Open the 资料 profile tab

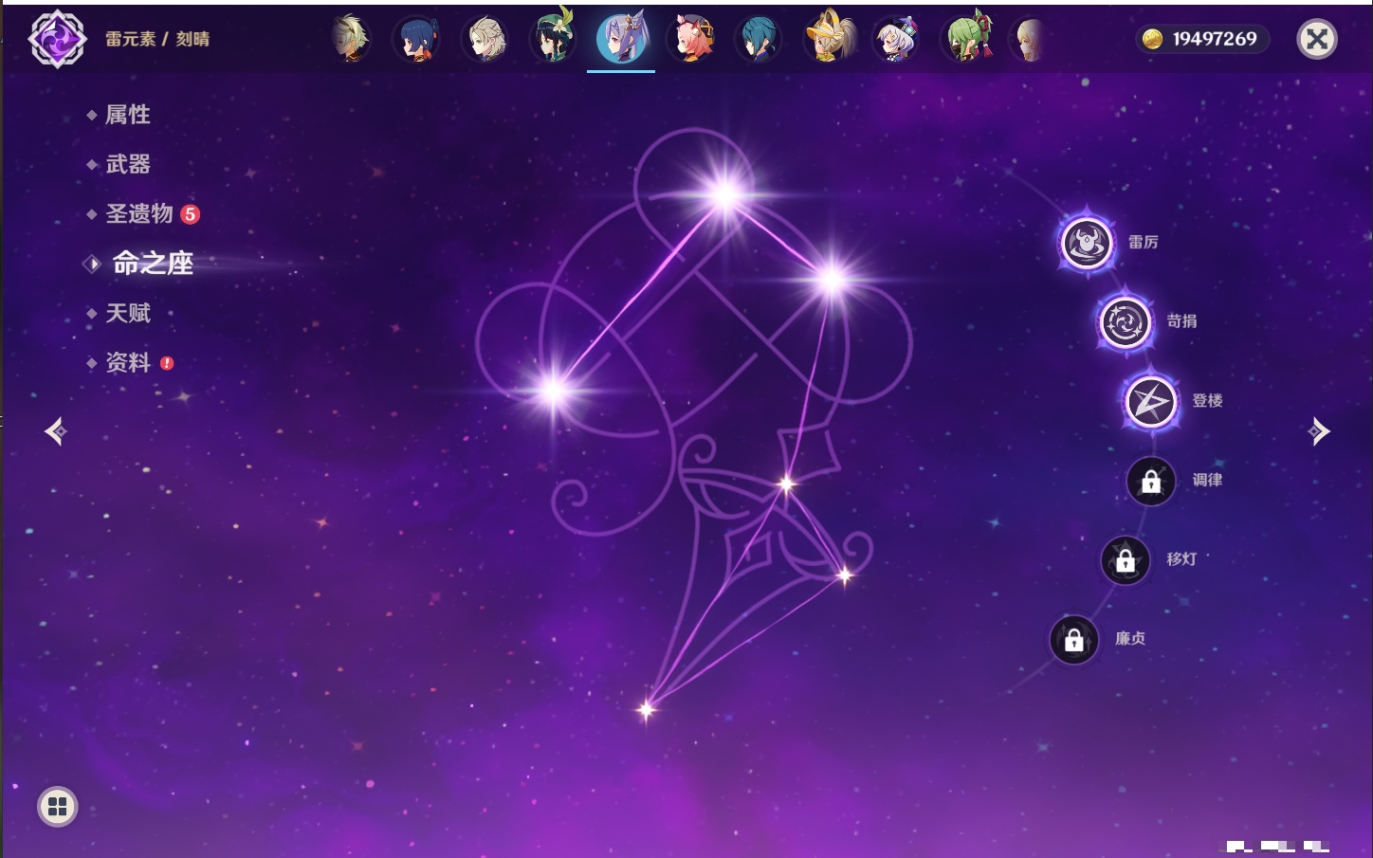coord(127,363)
